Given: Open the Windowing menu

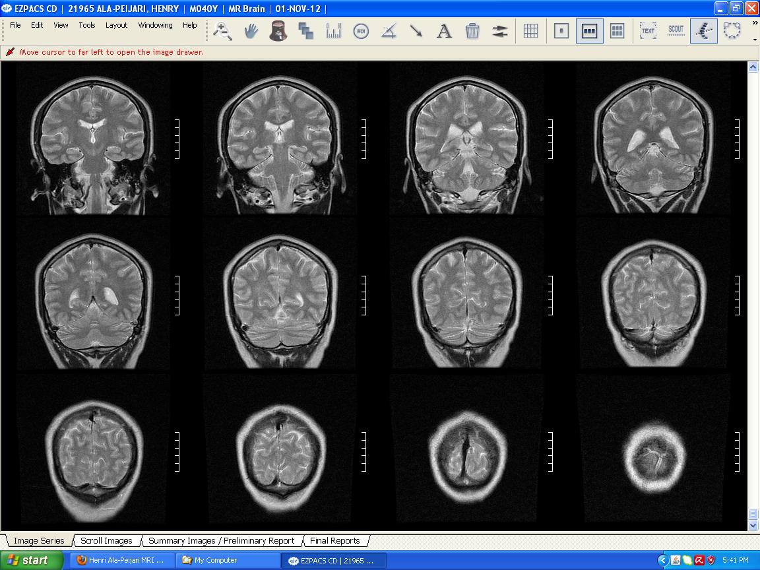Looking at the screenshot, I should pos(155,25).
